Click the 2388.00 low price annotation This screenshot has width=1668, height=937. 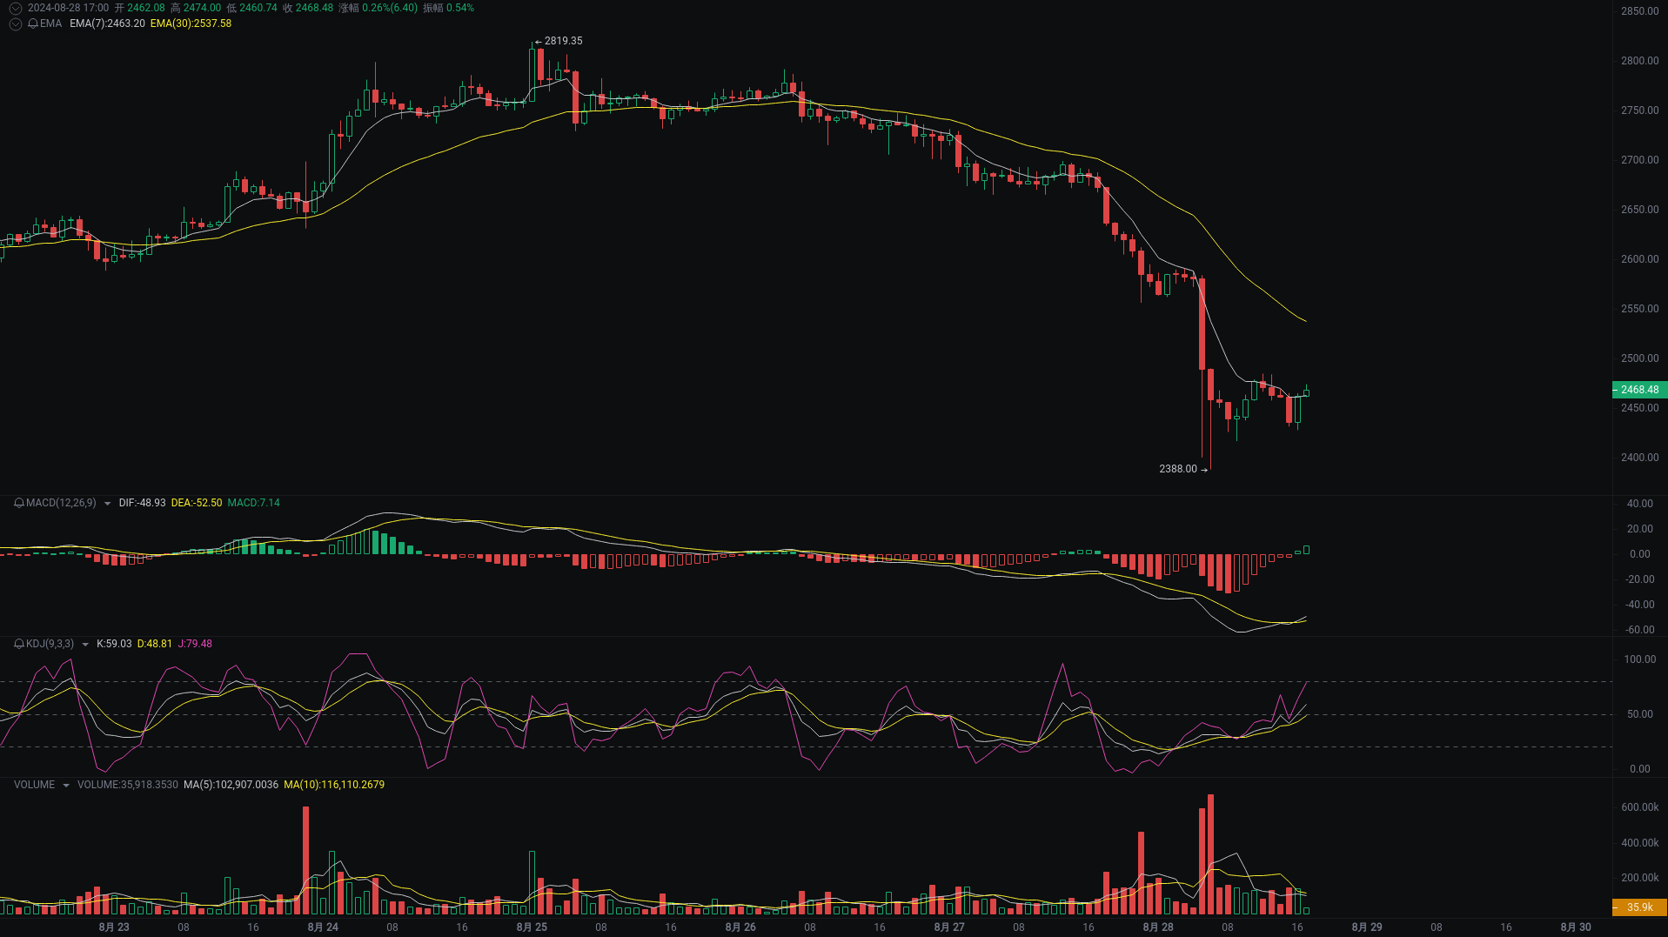tap(1177, 468)
